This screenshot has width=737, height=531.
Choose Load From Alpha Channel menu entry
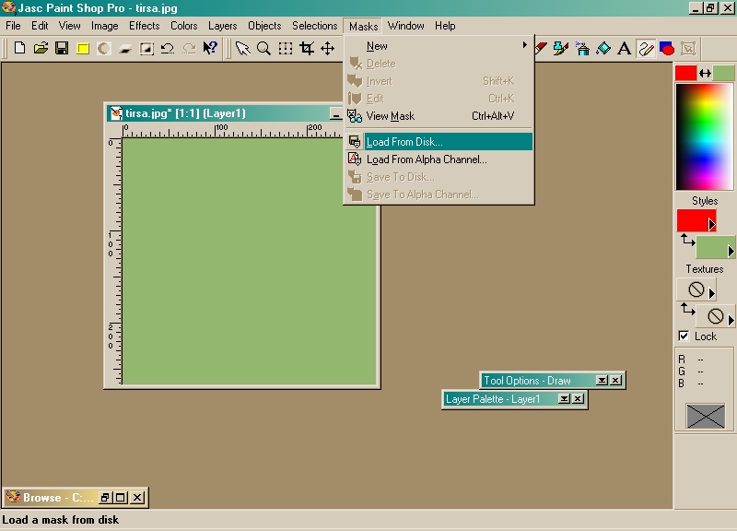439,159
